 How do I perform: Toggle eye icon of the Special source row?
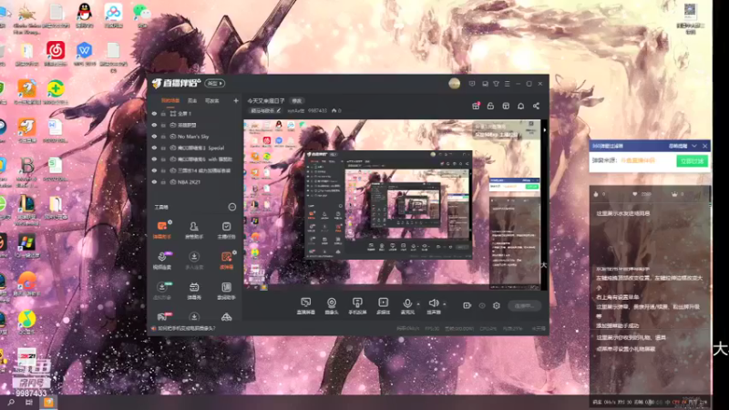(154, 148)
